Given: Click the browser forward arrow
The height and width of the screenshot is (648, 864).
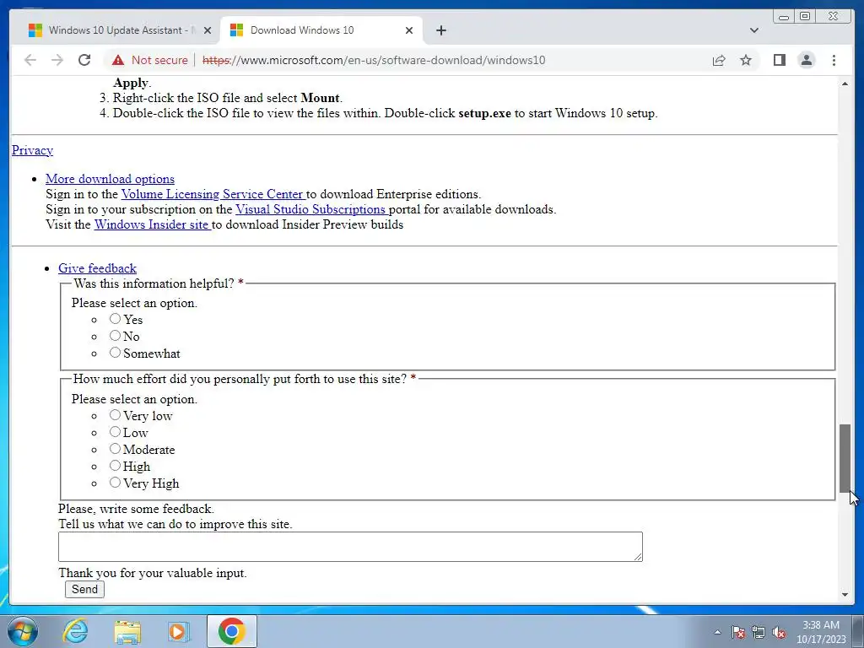Looking at the screenshot, I should 57,60.
